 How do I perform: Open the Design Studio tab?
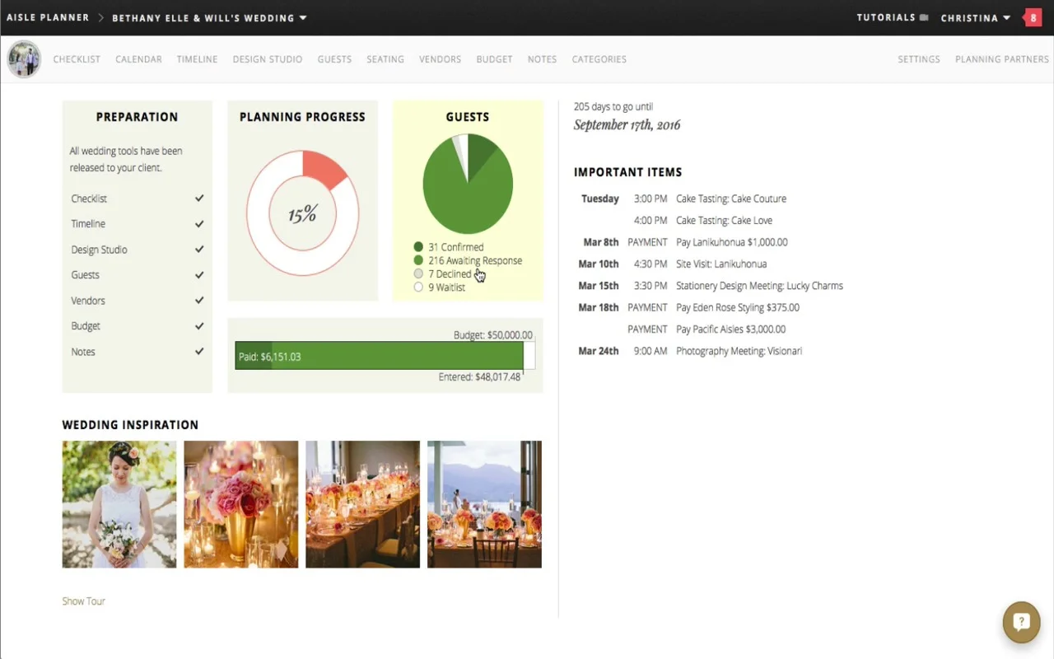(x=268, y=59)
